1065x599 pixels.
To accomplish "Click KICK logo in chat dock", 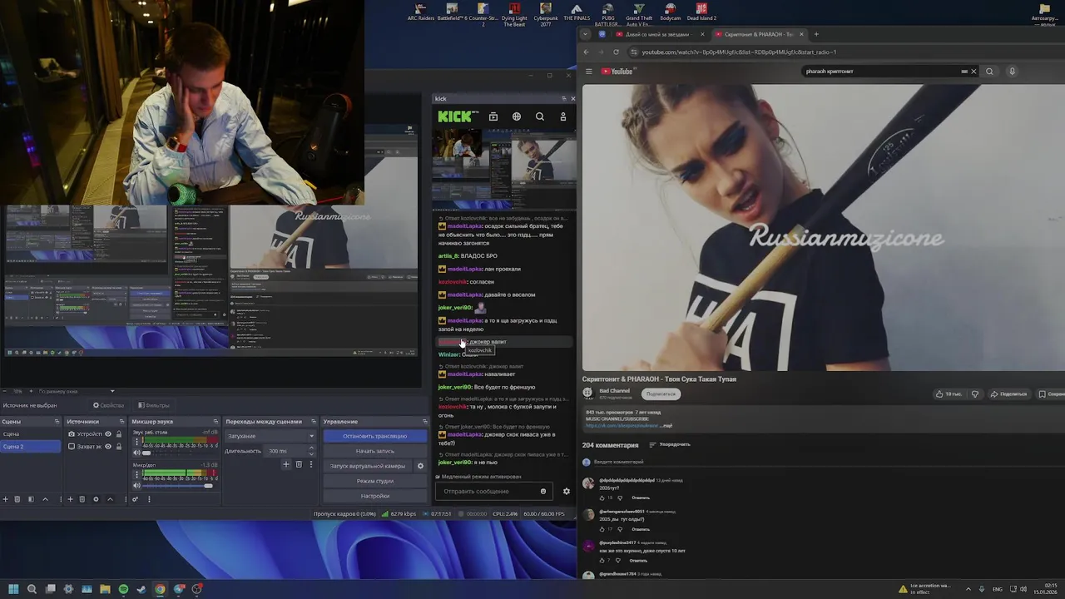I will click(x=456, y=116).
